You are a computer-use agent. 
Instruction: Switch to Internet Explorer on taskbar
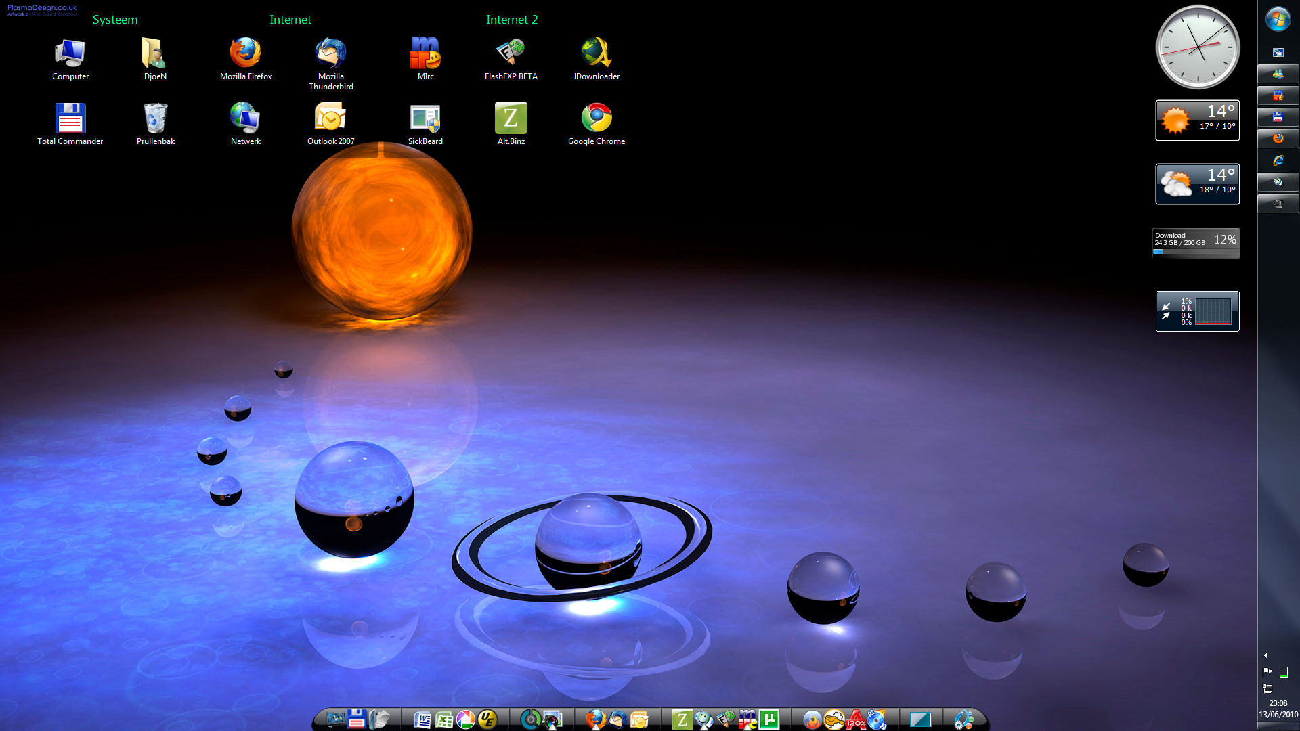point(1278,160)
